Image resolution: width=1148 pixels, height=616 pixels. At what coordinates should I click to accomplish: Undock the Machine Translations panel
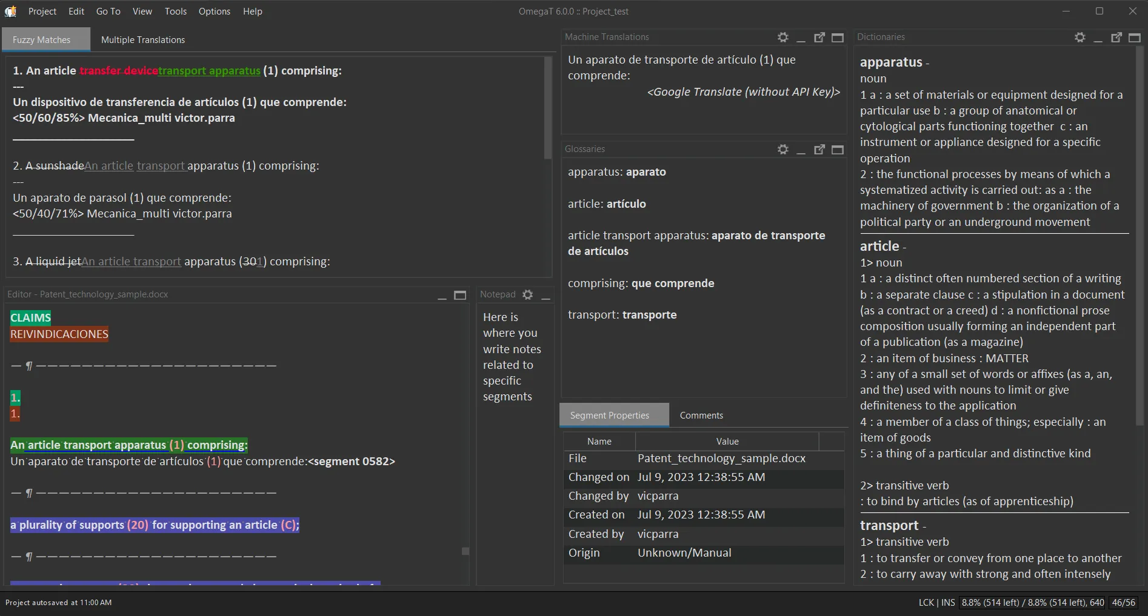819,37
